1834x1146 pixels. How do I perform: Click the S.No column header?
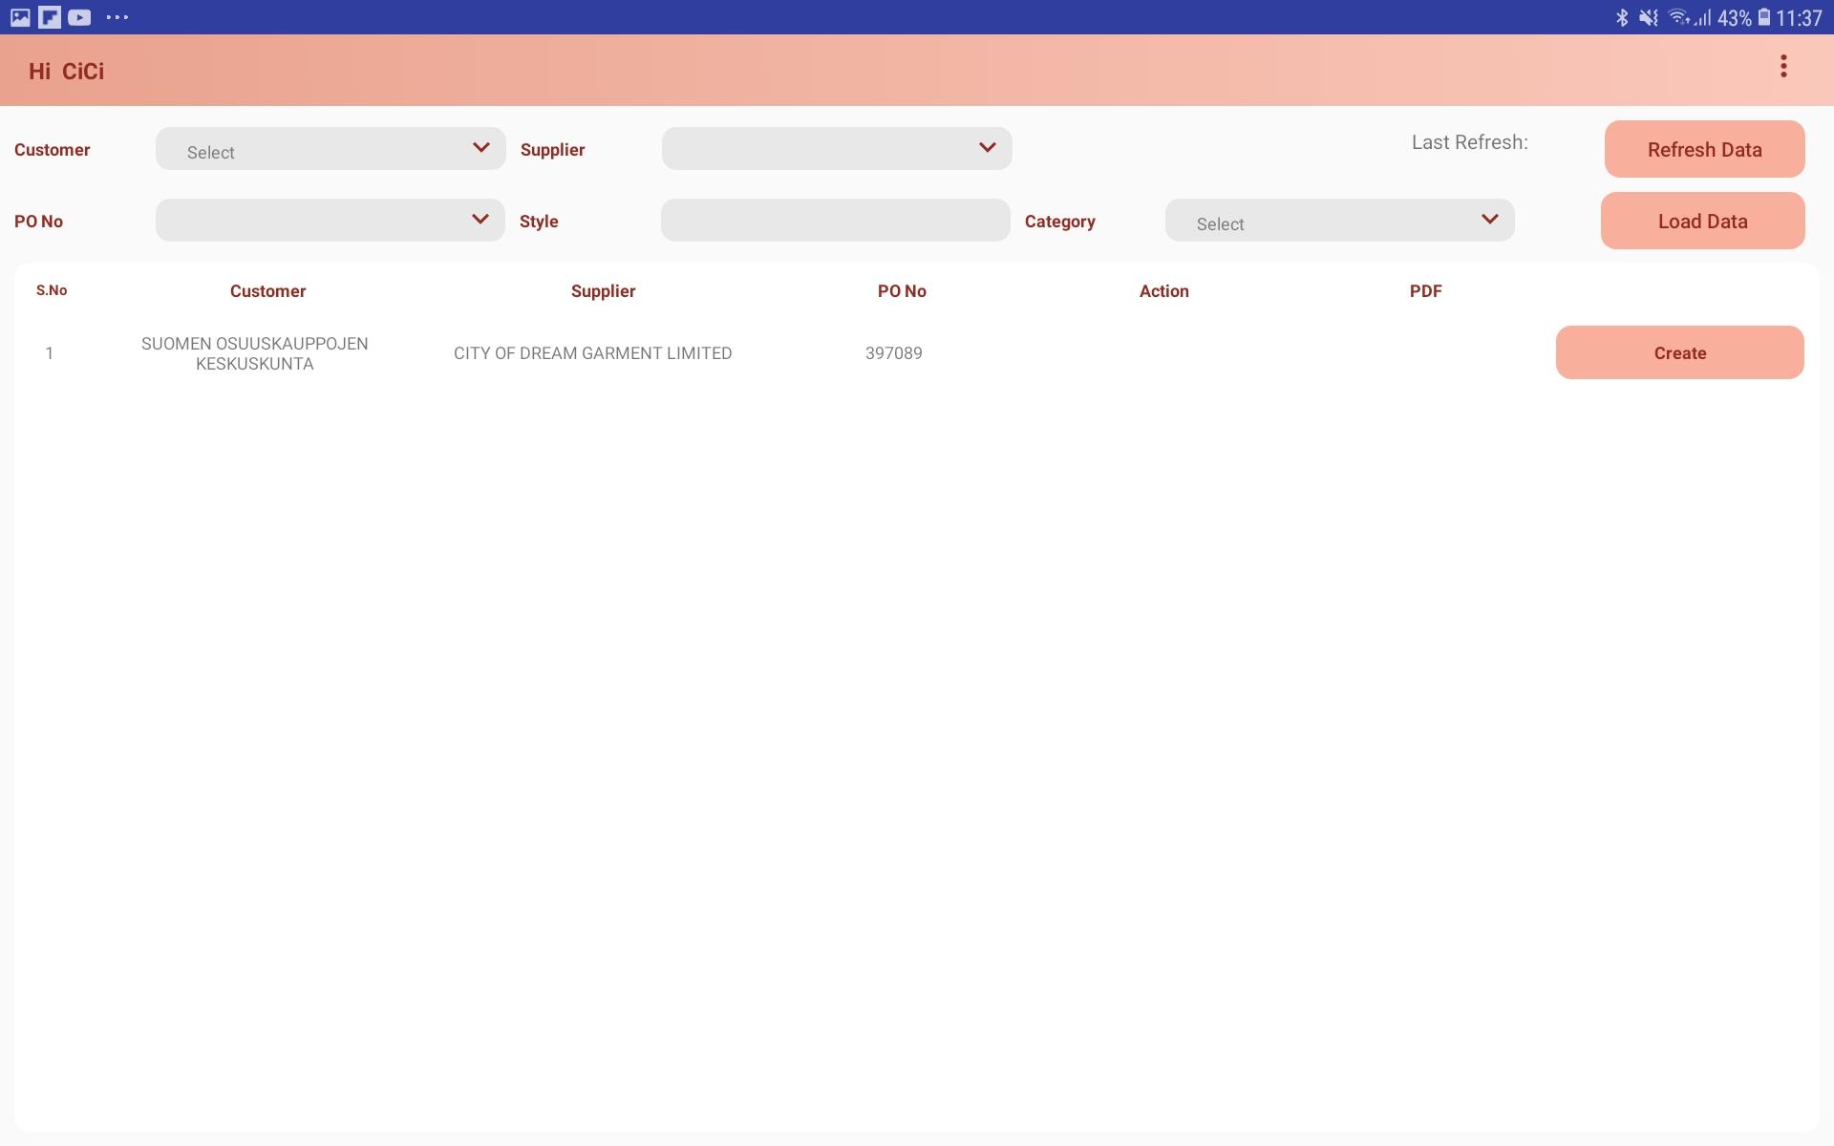(52, 290)
